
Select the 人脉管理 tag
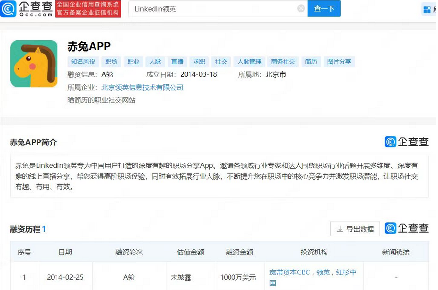tap(249, 62)
